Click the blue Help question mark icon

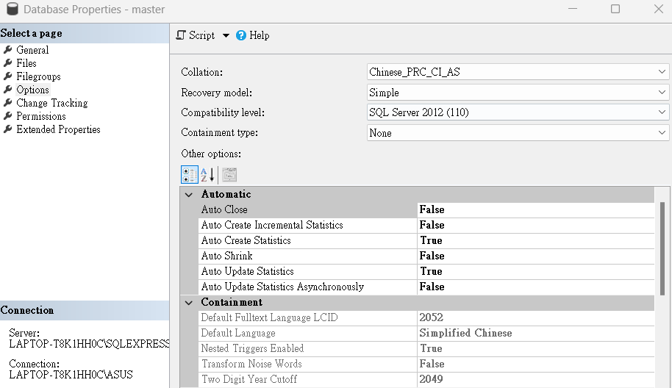click(x=241, y=35)
